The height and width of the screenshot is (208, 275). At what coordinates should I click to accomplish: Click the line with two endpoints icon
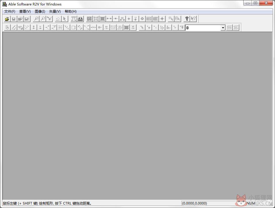coord(109,19)
